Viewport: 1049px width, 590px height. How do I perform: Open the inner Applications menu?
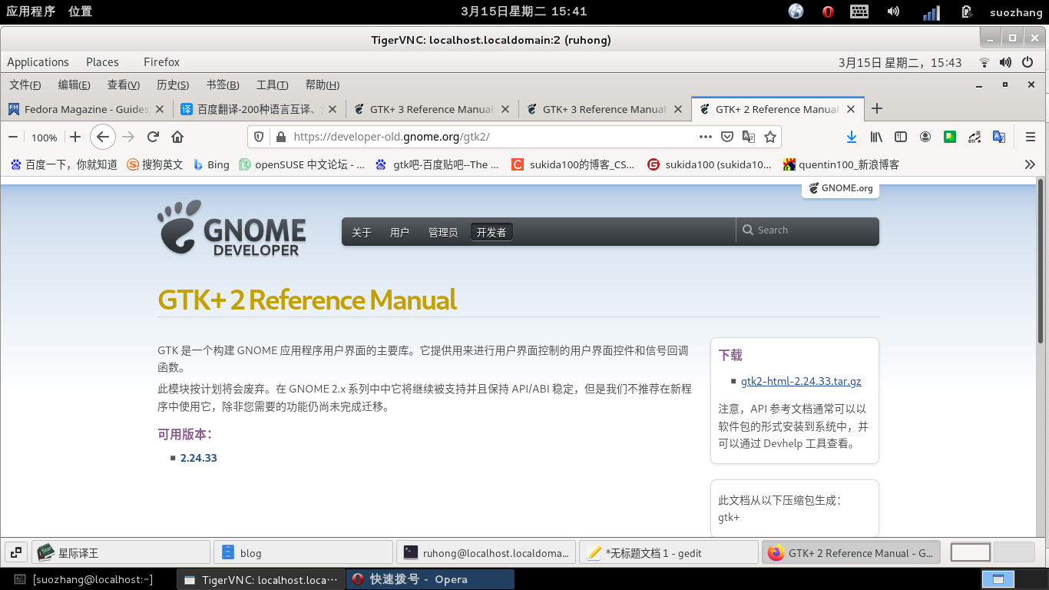[38, 62]
